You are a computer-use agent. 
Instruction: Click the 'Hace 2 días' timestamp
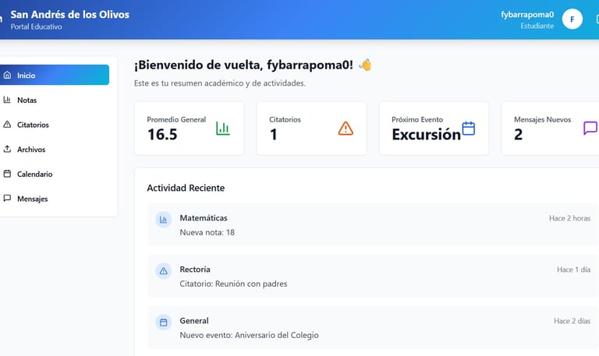click(572, 321)
